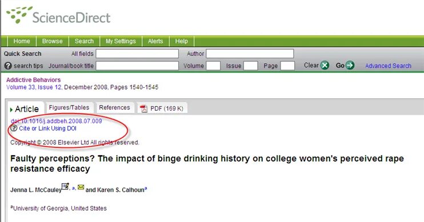Open the Help menu

coord(182,41)
